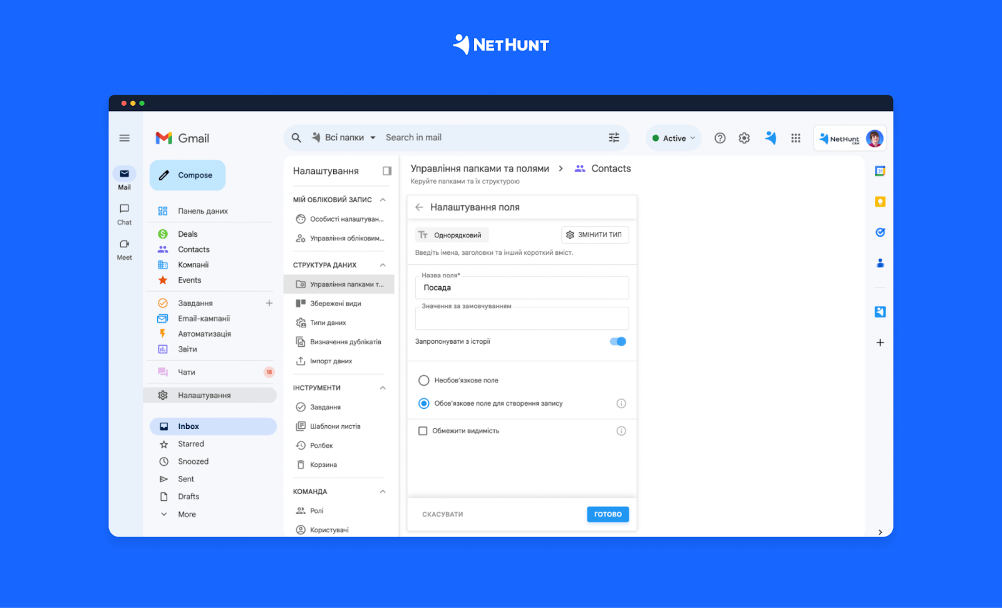Viewport: 1002px width, 608px height.
Task: Open Meet from the left rail
Action: [124, 244]
